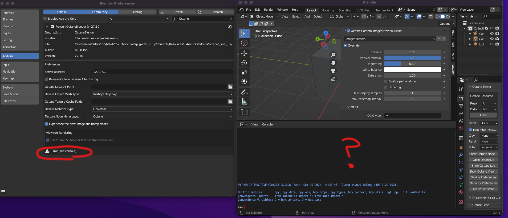Viewport: 508px width, 218px height.
Task: Activate the Transform tool in the viewport toolbar
Action: tap(244, 81)
